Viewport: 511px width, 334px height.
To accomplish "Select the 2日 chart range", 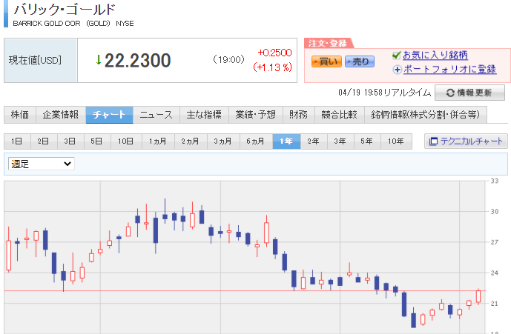I will point(44,141).
